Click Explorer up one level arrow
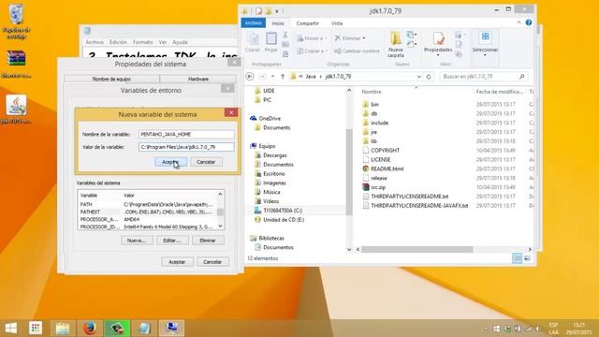This screenshot has width=599, height=337. 283,77
